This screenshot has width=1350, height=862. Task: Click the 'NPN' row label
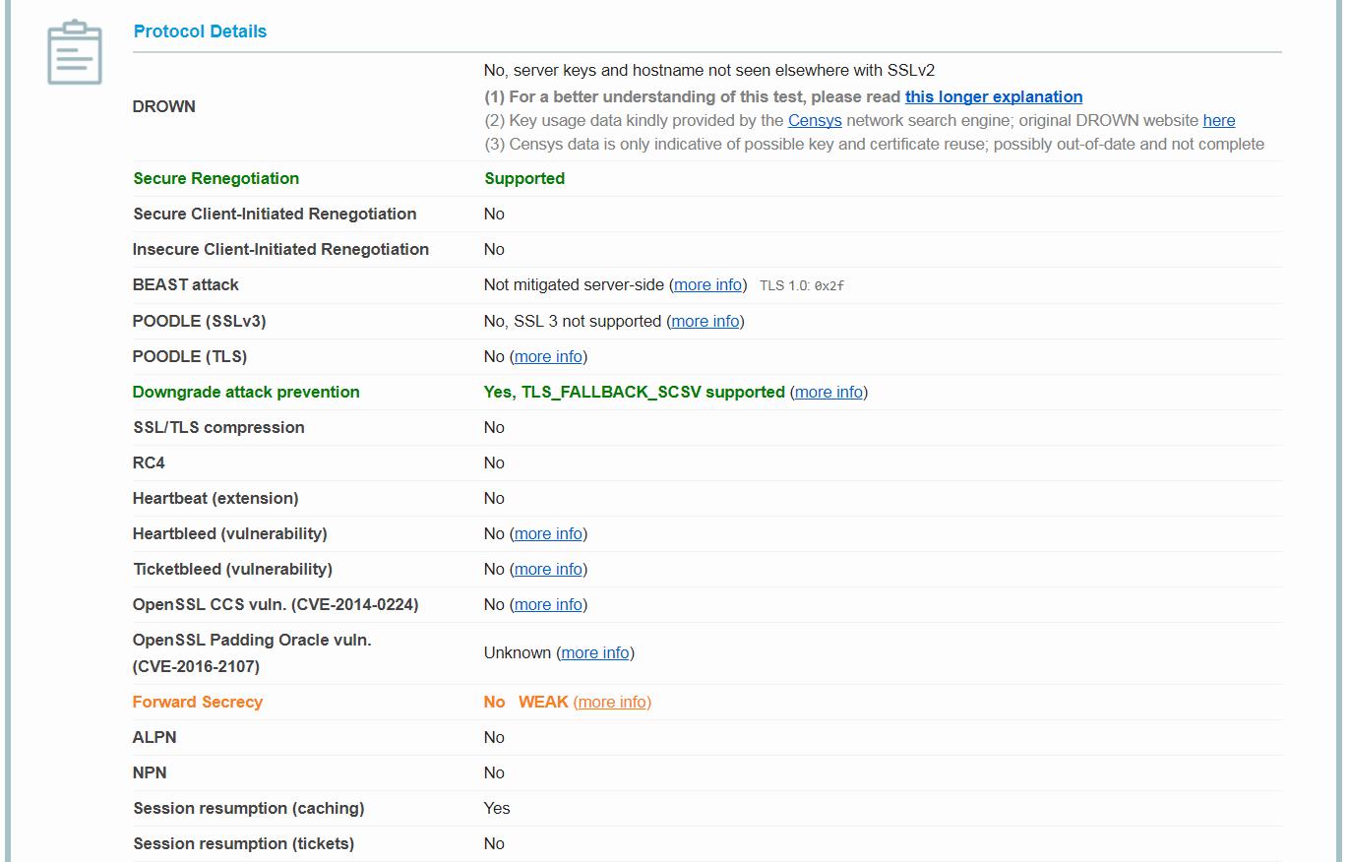coord(150,772)
